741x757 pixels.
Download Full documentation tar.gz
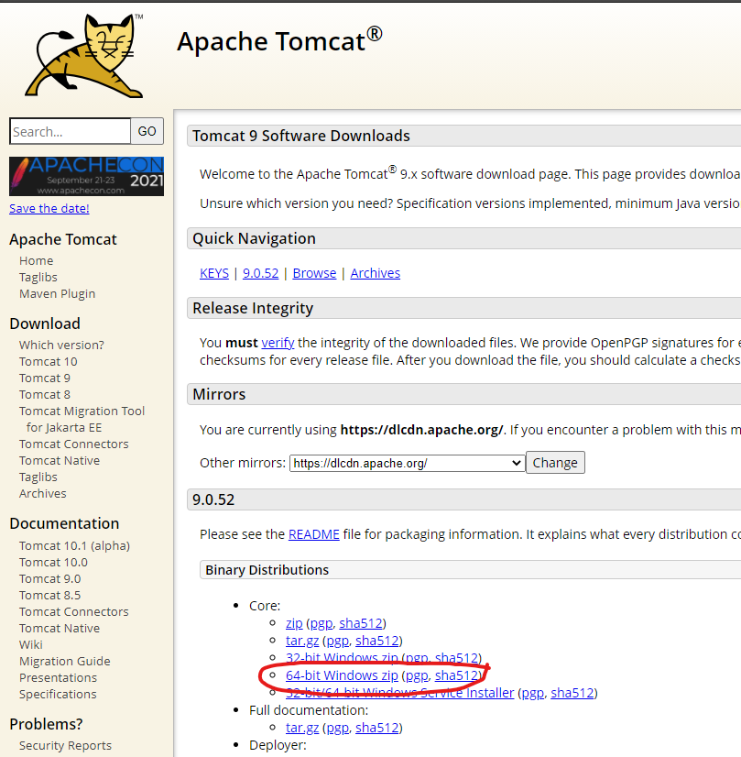[x=302, y=728]
